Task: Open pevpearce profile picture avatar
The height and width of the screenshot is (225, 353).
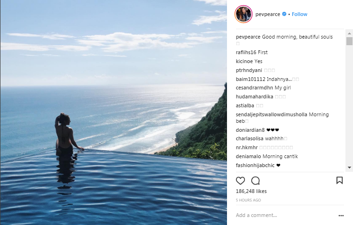Action: coord(243,14)
